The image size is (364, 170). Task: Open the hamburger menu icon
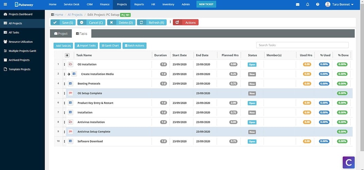pyautogui.click(x=5, y=4)
